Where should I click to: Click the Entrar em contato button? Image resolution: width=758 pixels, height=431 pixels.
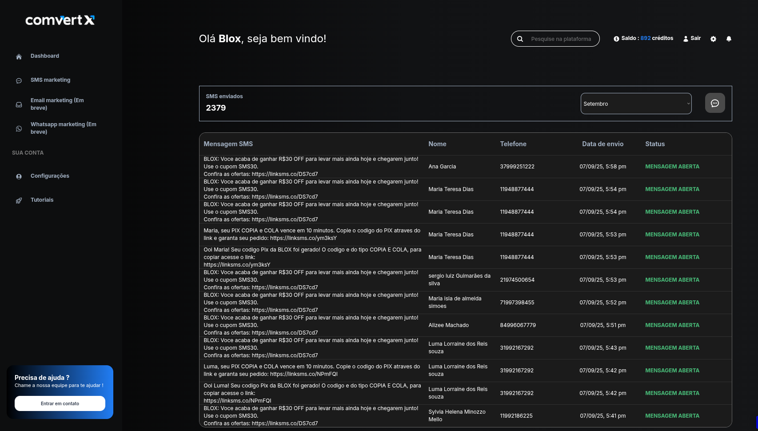[60, 403]
